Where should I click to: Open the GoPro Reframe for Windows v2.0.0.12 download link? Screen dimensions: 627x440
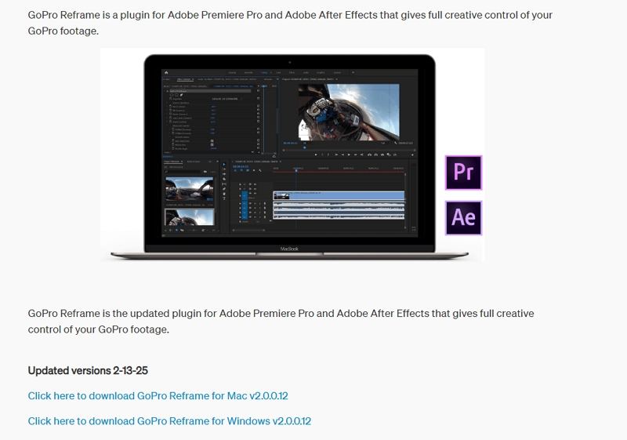[169, 421]
